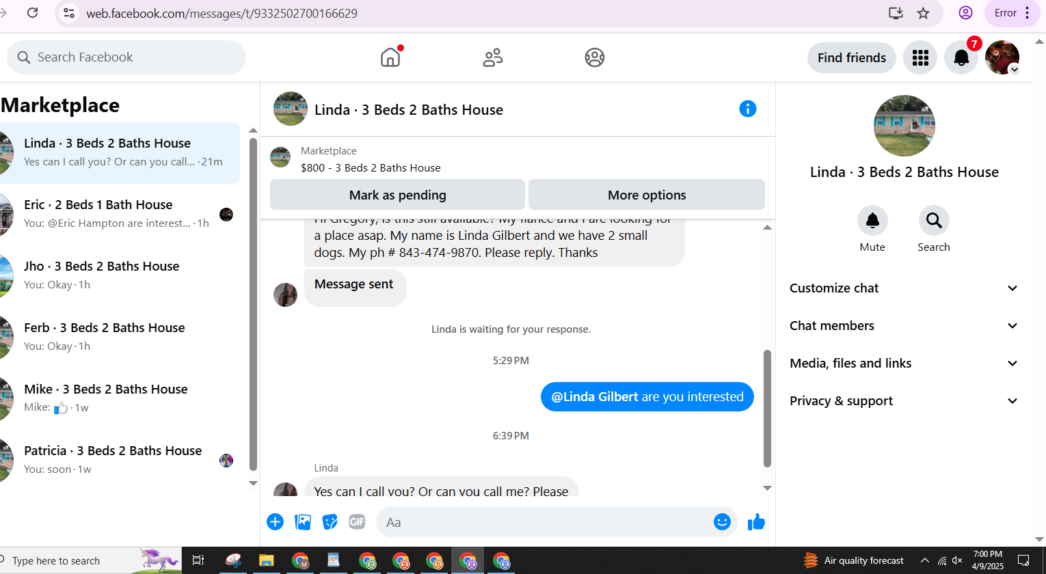
Task: Open the $800 - 3 Beds 2 Baths House listing
Action: coord(371,167)
